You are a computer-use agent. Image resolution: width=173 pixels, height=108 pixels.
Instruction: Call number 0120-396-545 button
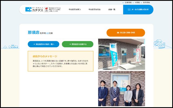click(126, 32)
